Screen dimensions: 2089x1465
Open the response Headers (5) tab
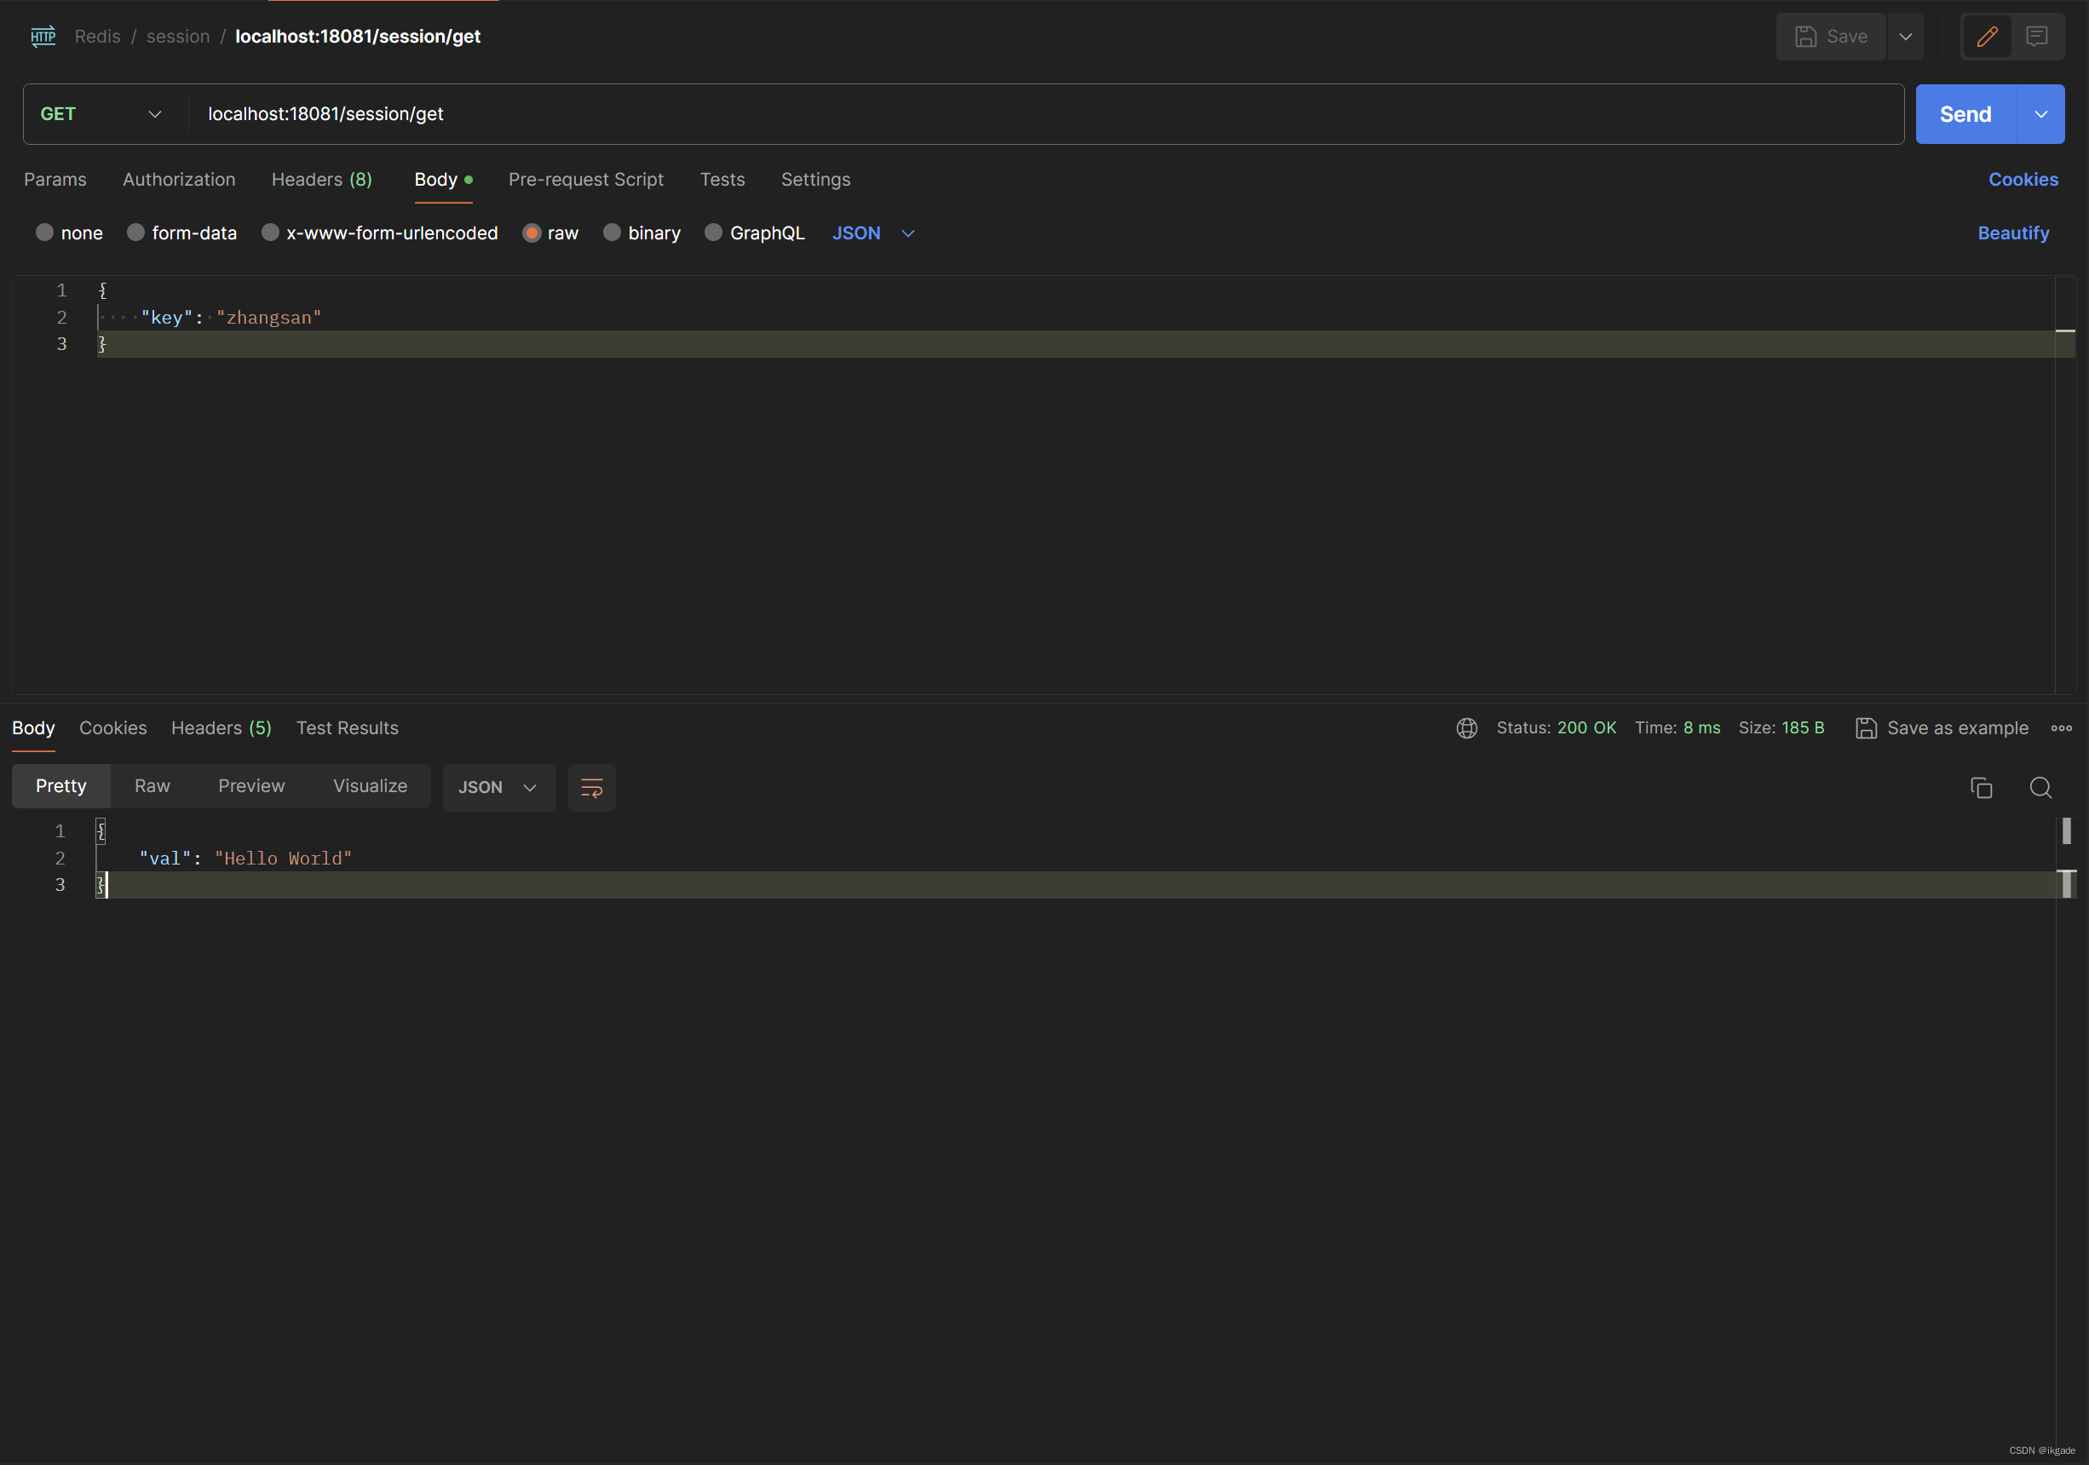tap(222, 727)
